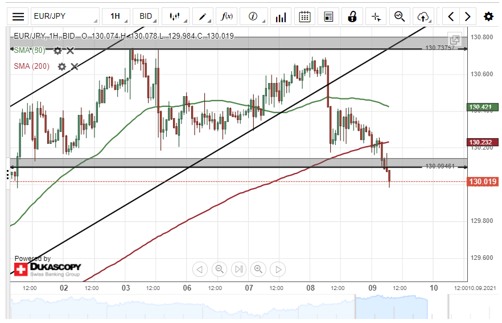Screen dimensions: 502x323
Task: Toggle the chart lock icon
Action: (352, 16)
